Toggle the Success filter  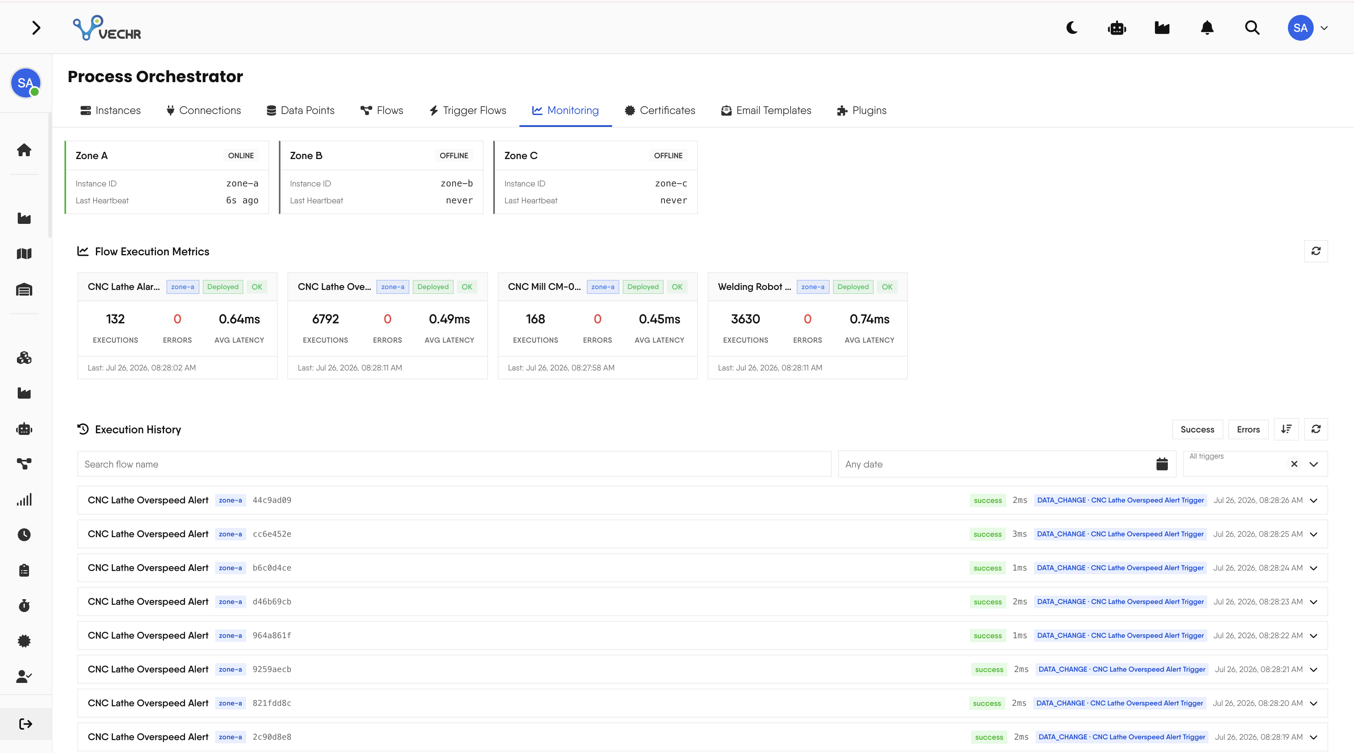(1197, 429)
